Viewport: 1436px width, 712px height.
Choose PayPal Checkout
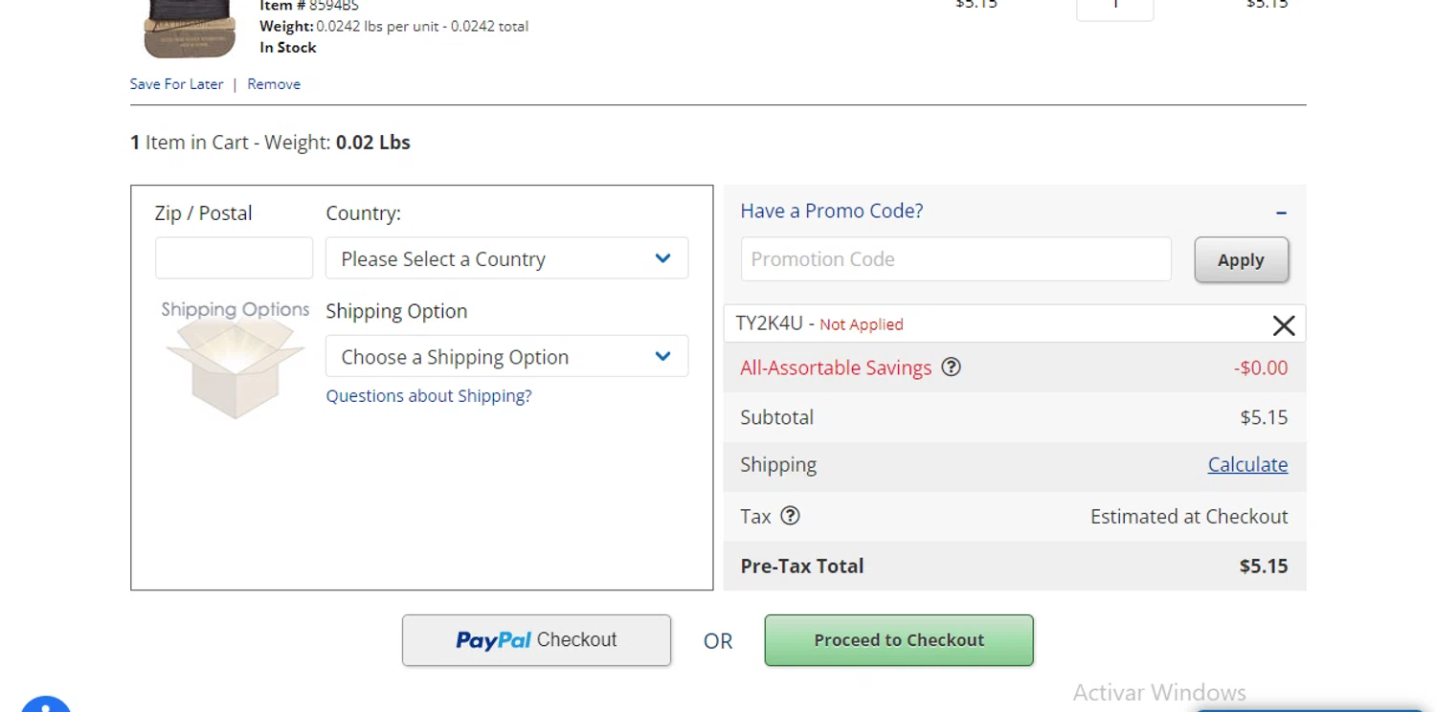coord(536,640)
